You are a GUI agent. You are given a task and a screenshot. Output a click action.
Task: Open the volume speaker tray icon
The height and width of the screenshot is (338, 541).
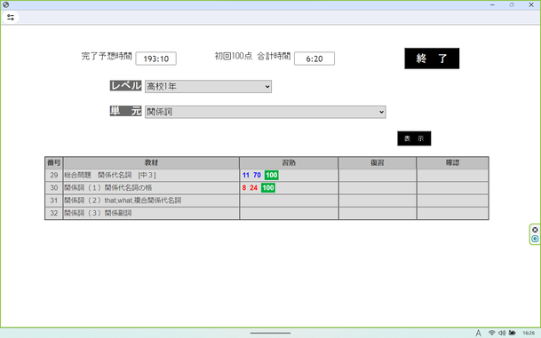tap(502, 333)
